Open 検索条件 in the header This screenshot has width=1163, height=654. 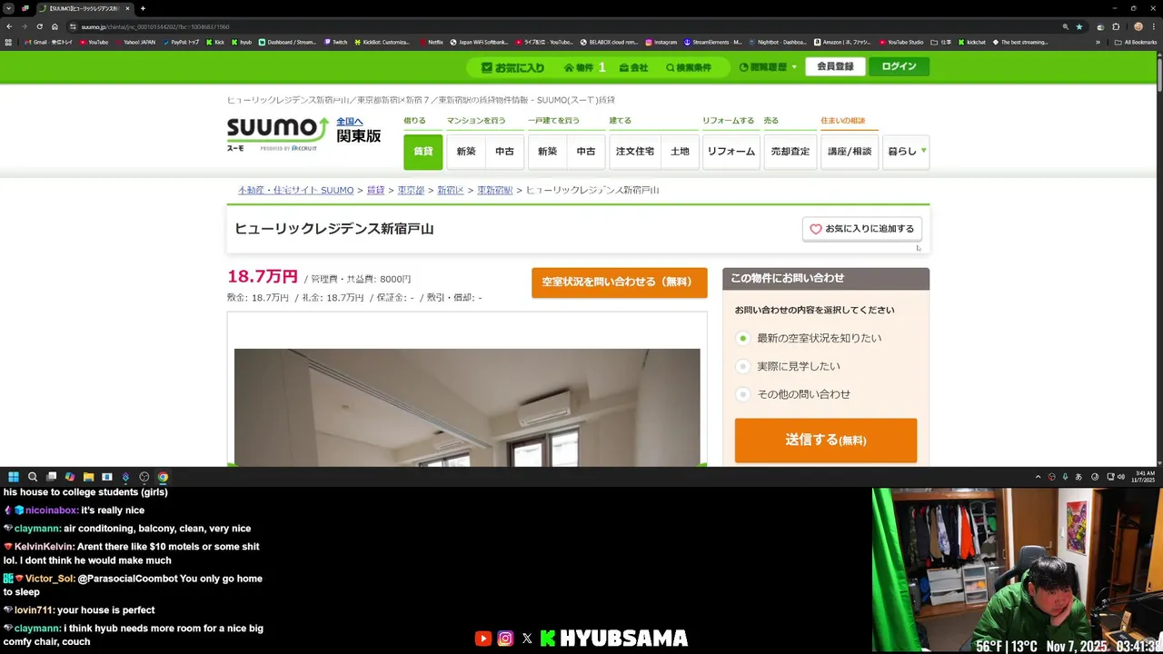[x=689, y=67]
